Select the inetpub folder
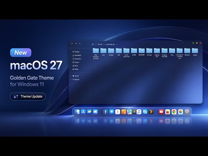Viewport: 208px width, 156px height. pos(111,52)
